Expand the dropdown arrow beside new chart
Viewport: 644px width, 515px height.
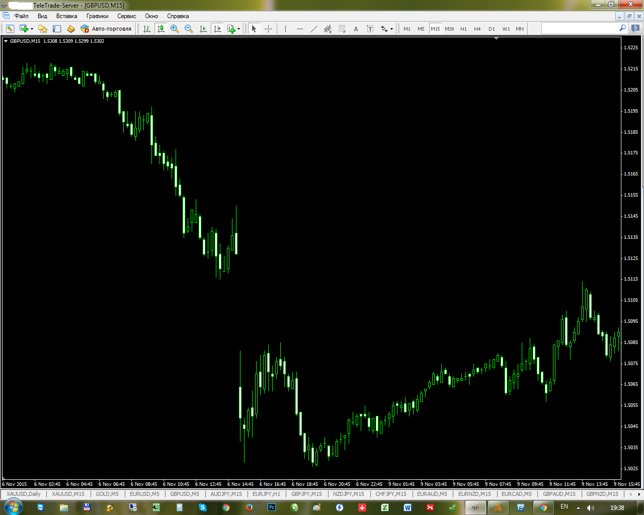(32, 29)
